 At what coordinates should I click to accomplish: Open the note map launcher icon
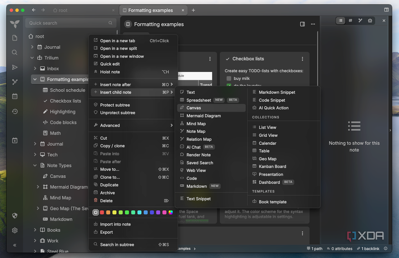tap(15, 81)
